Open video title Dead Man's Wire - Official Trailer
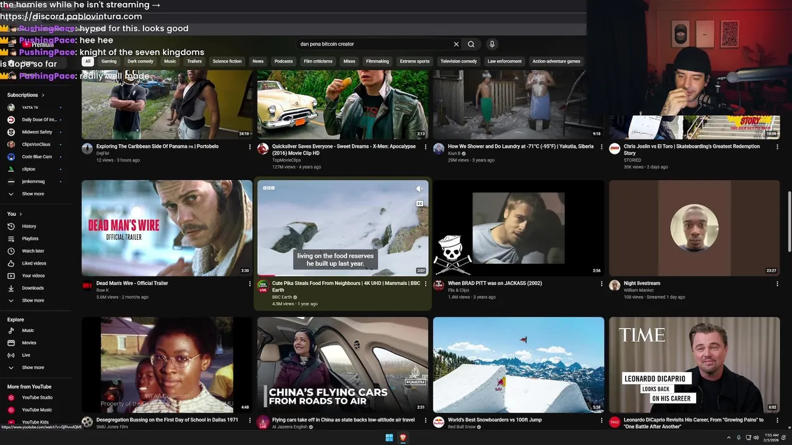The width and height of the screenshot is (792, 445). click(x=132, y=284)
